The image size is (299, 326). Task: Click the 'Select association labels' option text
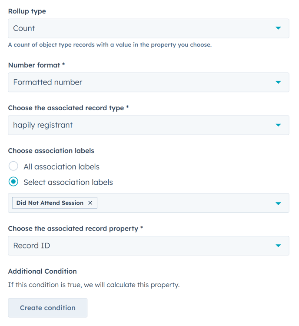68,183
